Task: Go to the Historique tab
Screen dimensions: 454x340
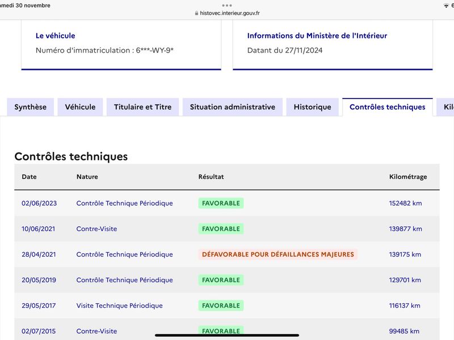Action: tap(313, 107)
